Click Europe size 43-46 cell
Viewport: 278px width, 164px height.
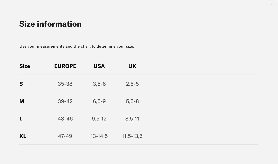(65, 119)
